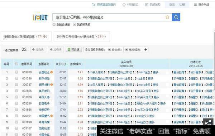The height and width of the screenshot is (136, 215).
Task: Click the 问财 logo
Action: click(40, 18)
